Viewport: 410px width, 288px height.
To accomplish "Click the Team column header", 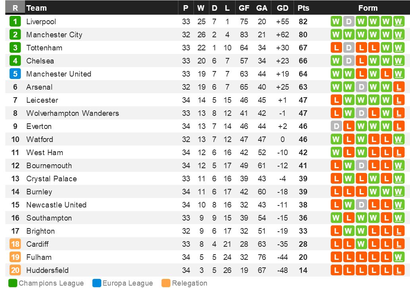I will (37, 8).
